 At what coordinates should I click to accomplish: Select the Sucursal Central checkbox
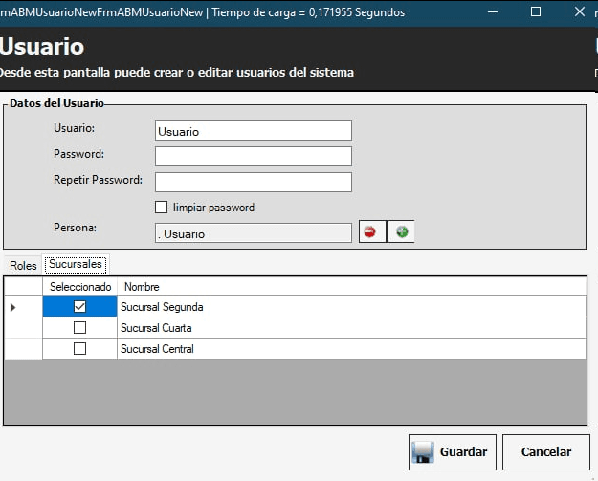pos(80,349)
